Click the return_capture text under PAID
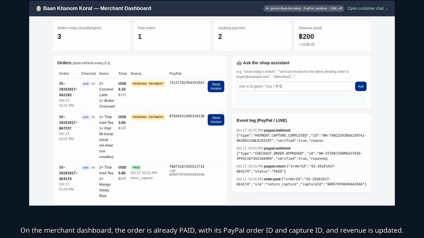The height and width of the screenshot is (238, 424). pyautogui.click(x=142, y=178)
